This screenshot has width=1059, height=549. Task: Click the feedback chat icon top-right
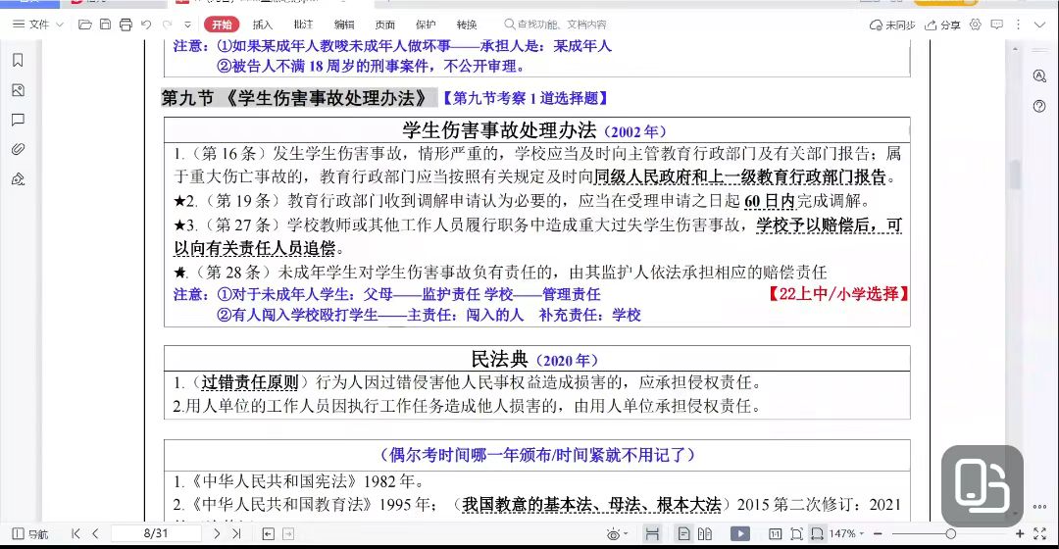coord(997,25)
